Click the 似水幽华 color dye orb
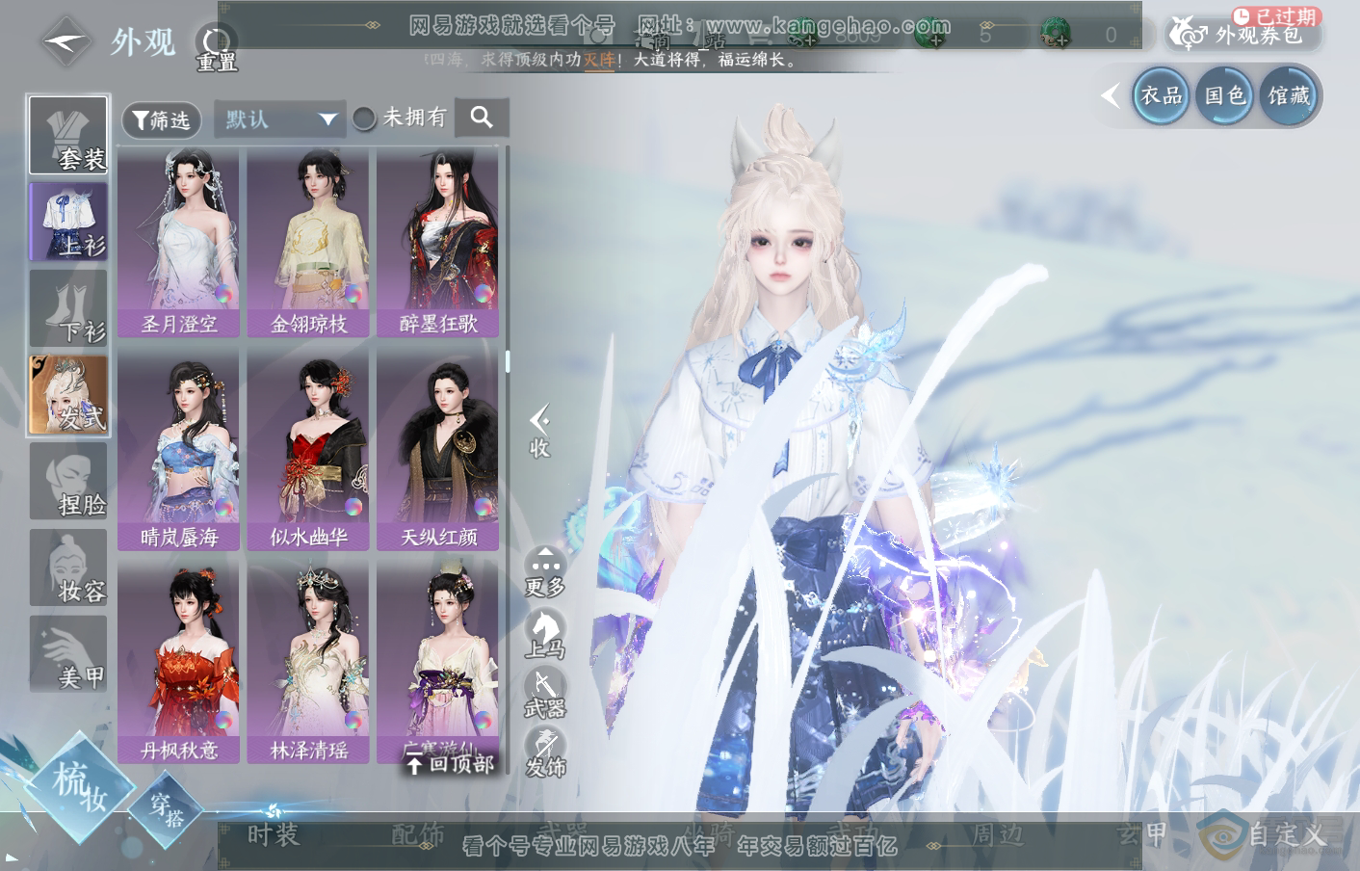 [x=353, y=507]
